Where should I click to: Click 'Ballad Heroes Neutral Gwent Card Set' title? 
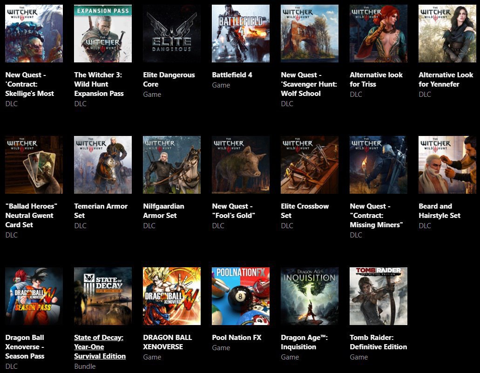click(x=31, y=216)
